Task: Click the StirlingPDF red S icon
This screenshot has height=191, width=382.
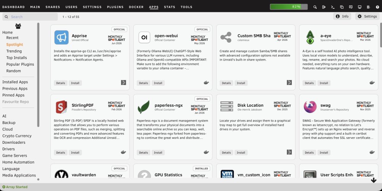Action: point(62,107)
